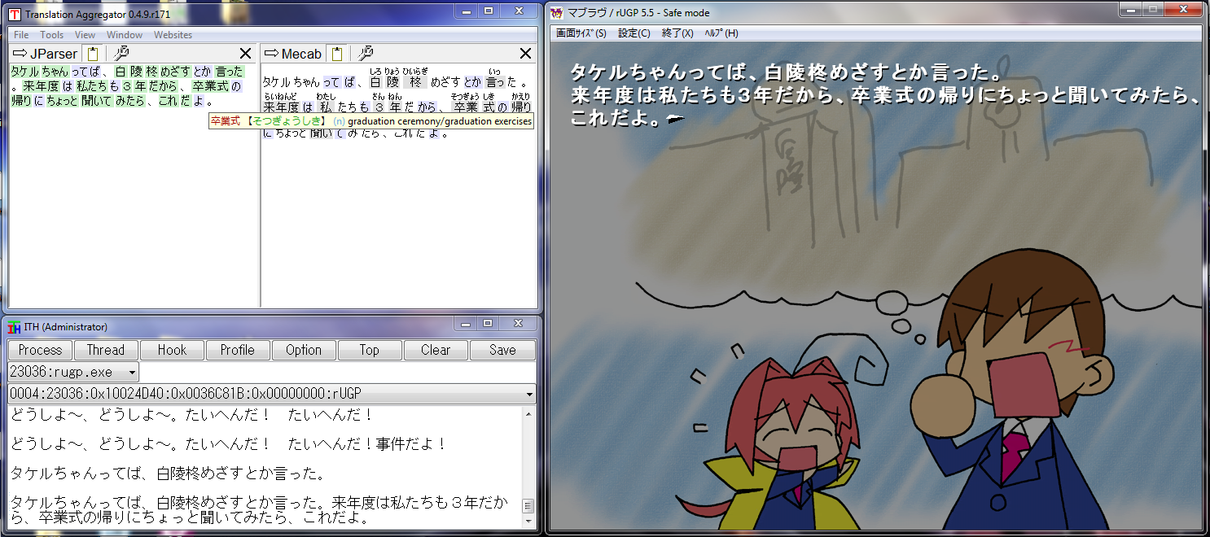
Task: Click the game dialogue line starting 来年度は私たちも
Action: click(885, 95)
